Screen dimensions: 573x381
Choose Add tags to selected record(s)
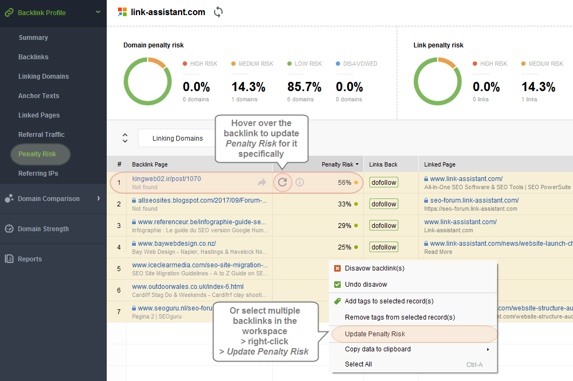pyautogui.click(x=413, y=301)
